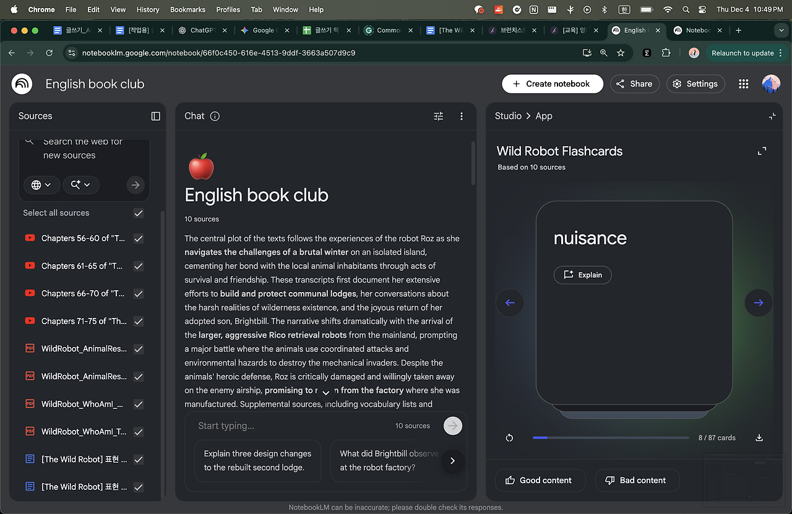Open the File menu
Viewport: 792px width, 514px height.
(x=71, y=10)
